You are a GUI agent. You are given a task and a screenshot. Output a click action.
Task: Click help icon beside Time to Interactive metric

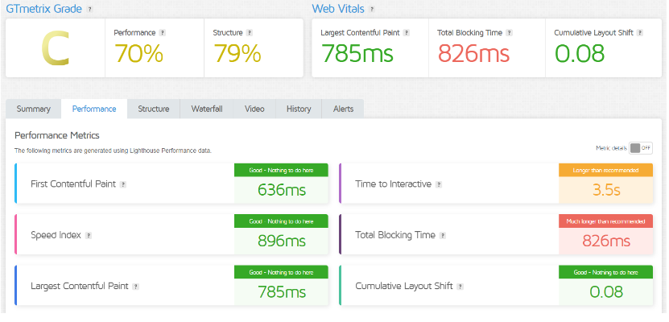[439, 184]
